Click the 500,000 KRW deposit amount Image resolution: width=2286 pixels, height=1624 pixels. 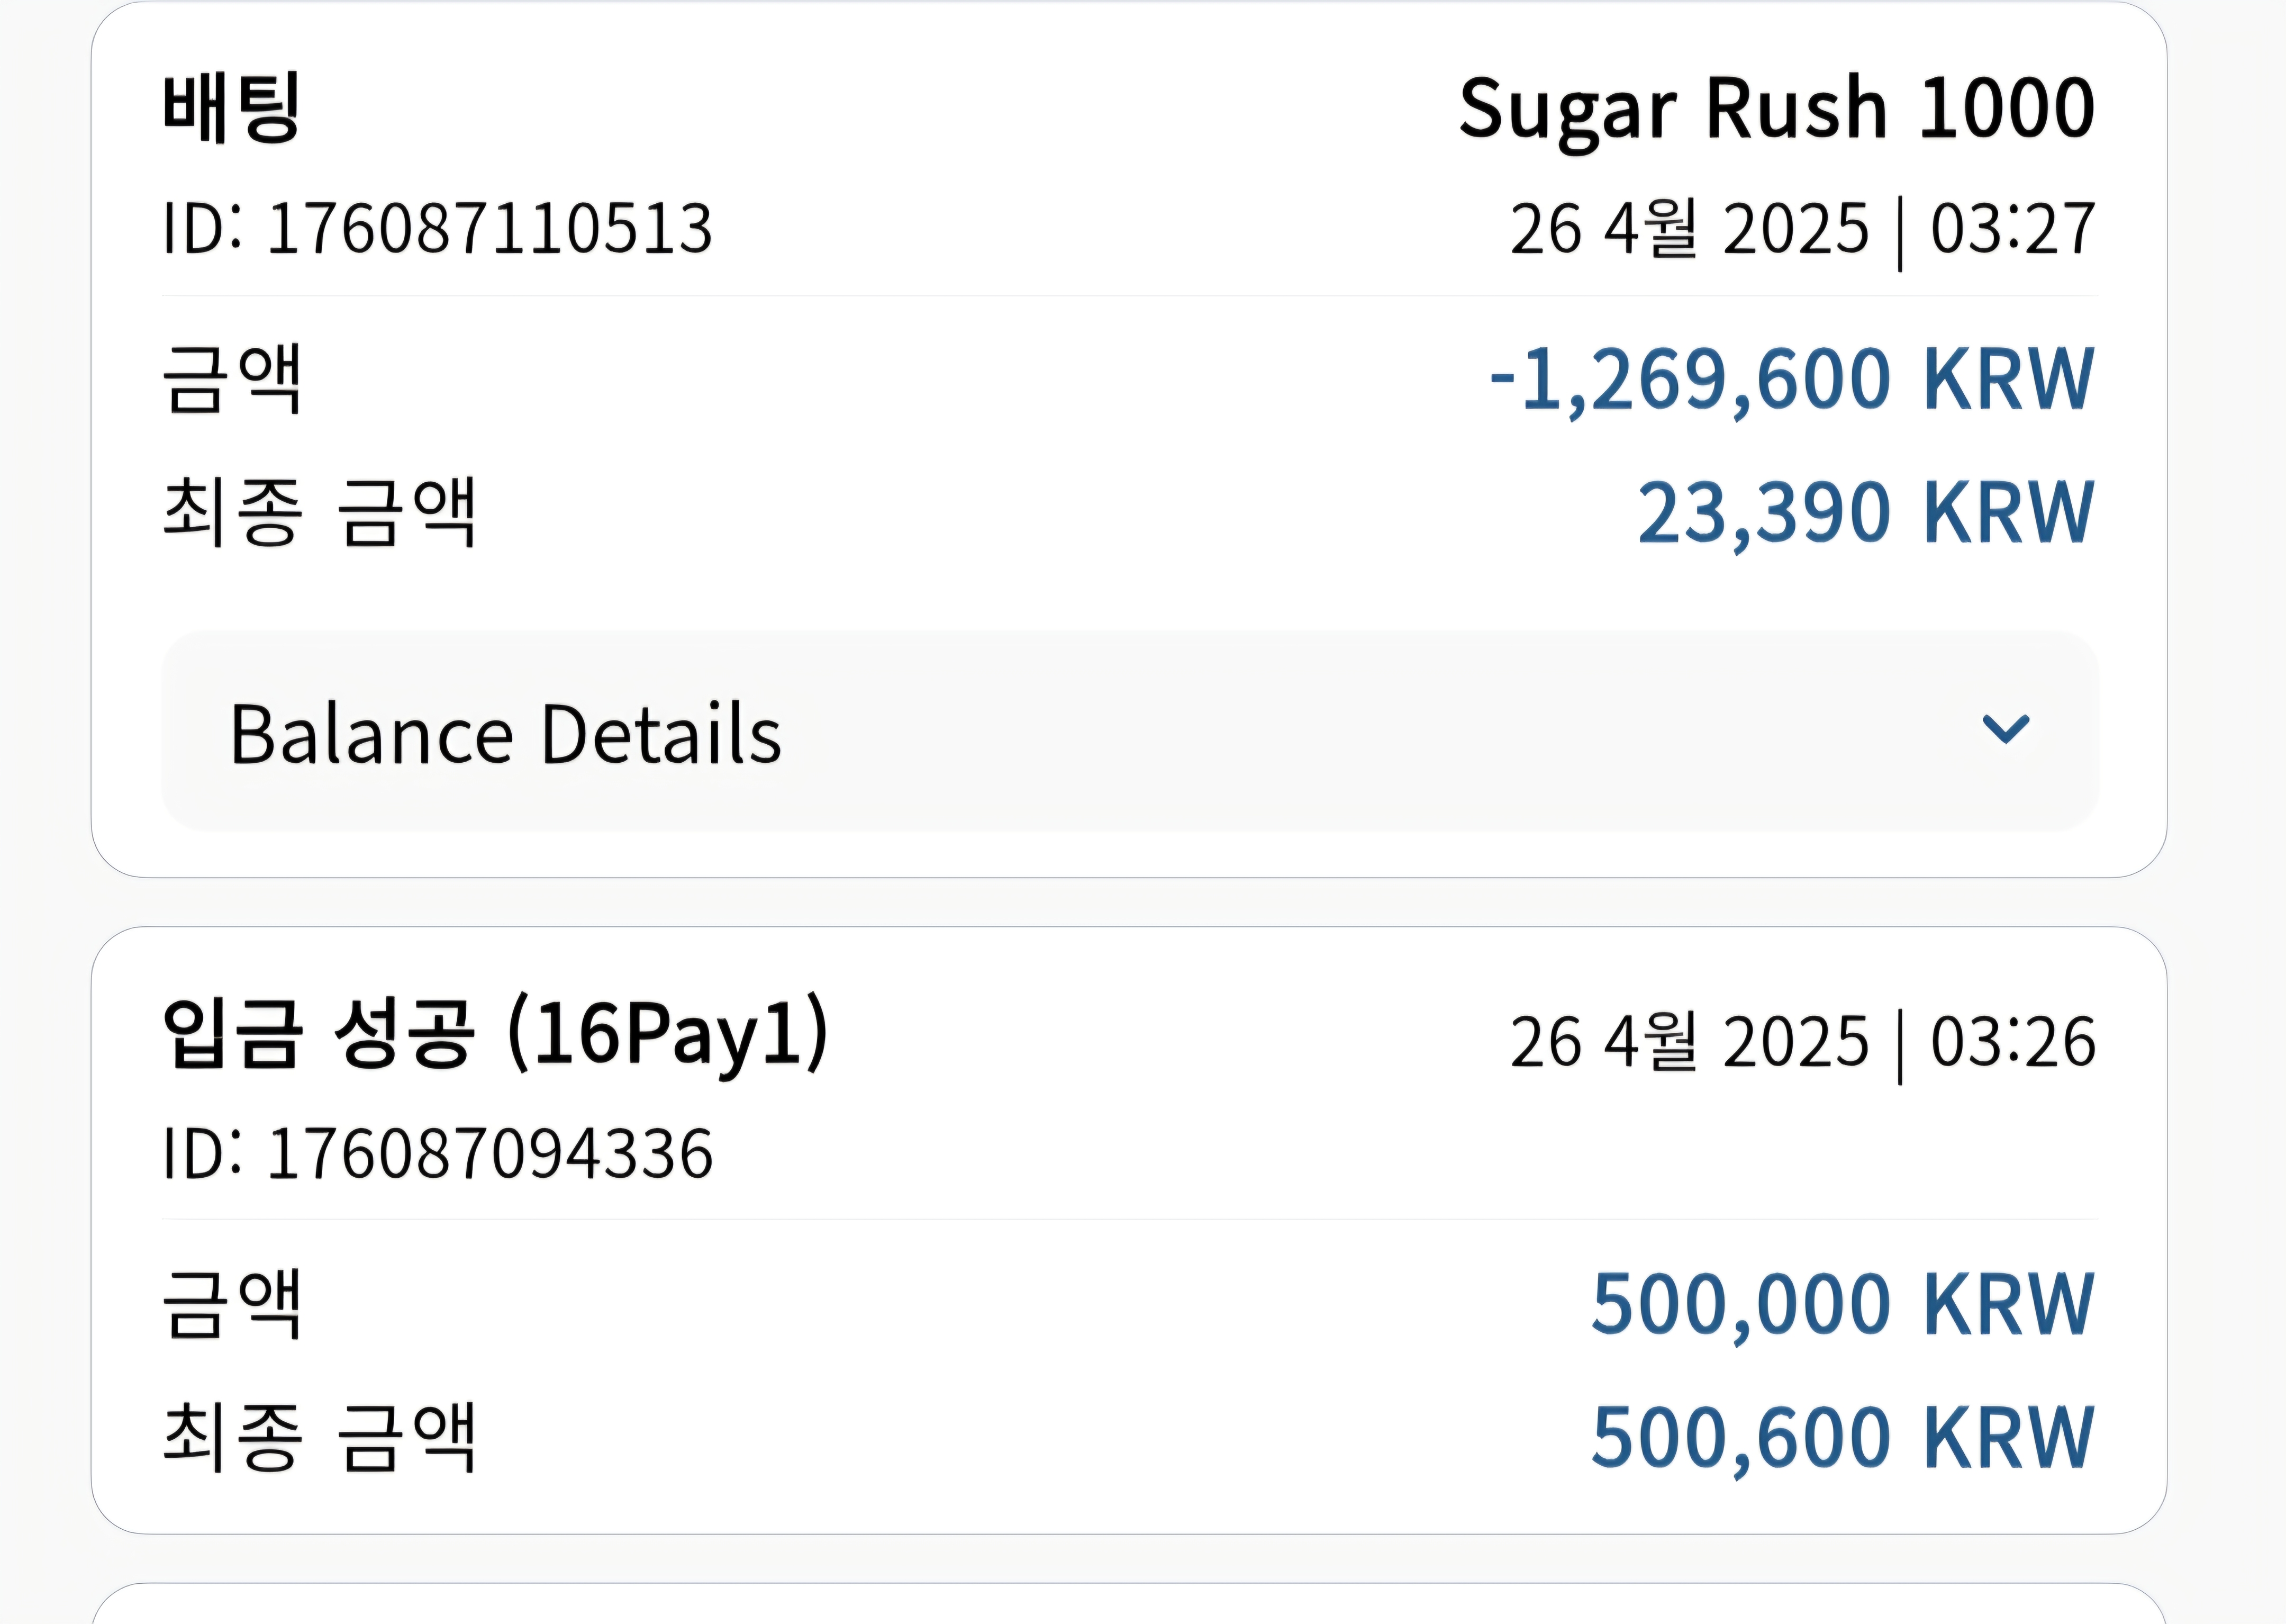click(x=1843, y=1305)
